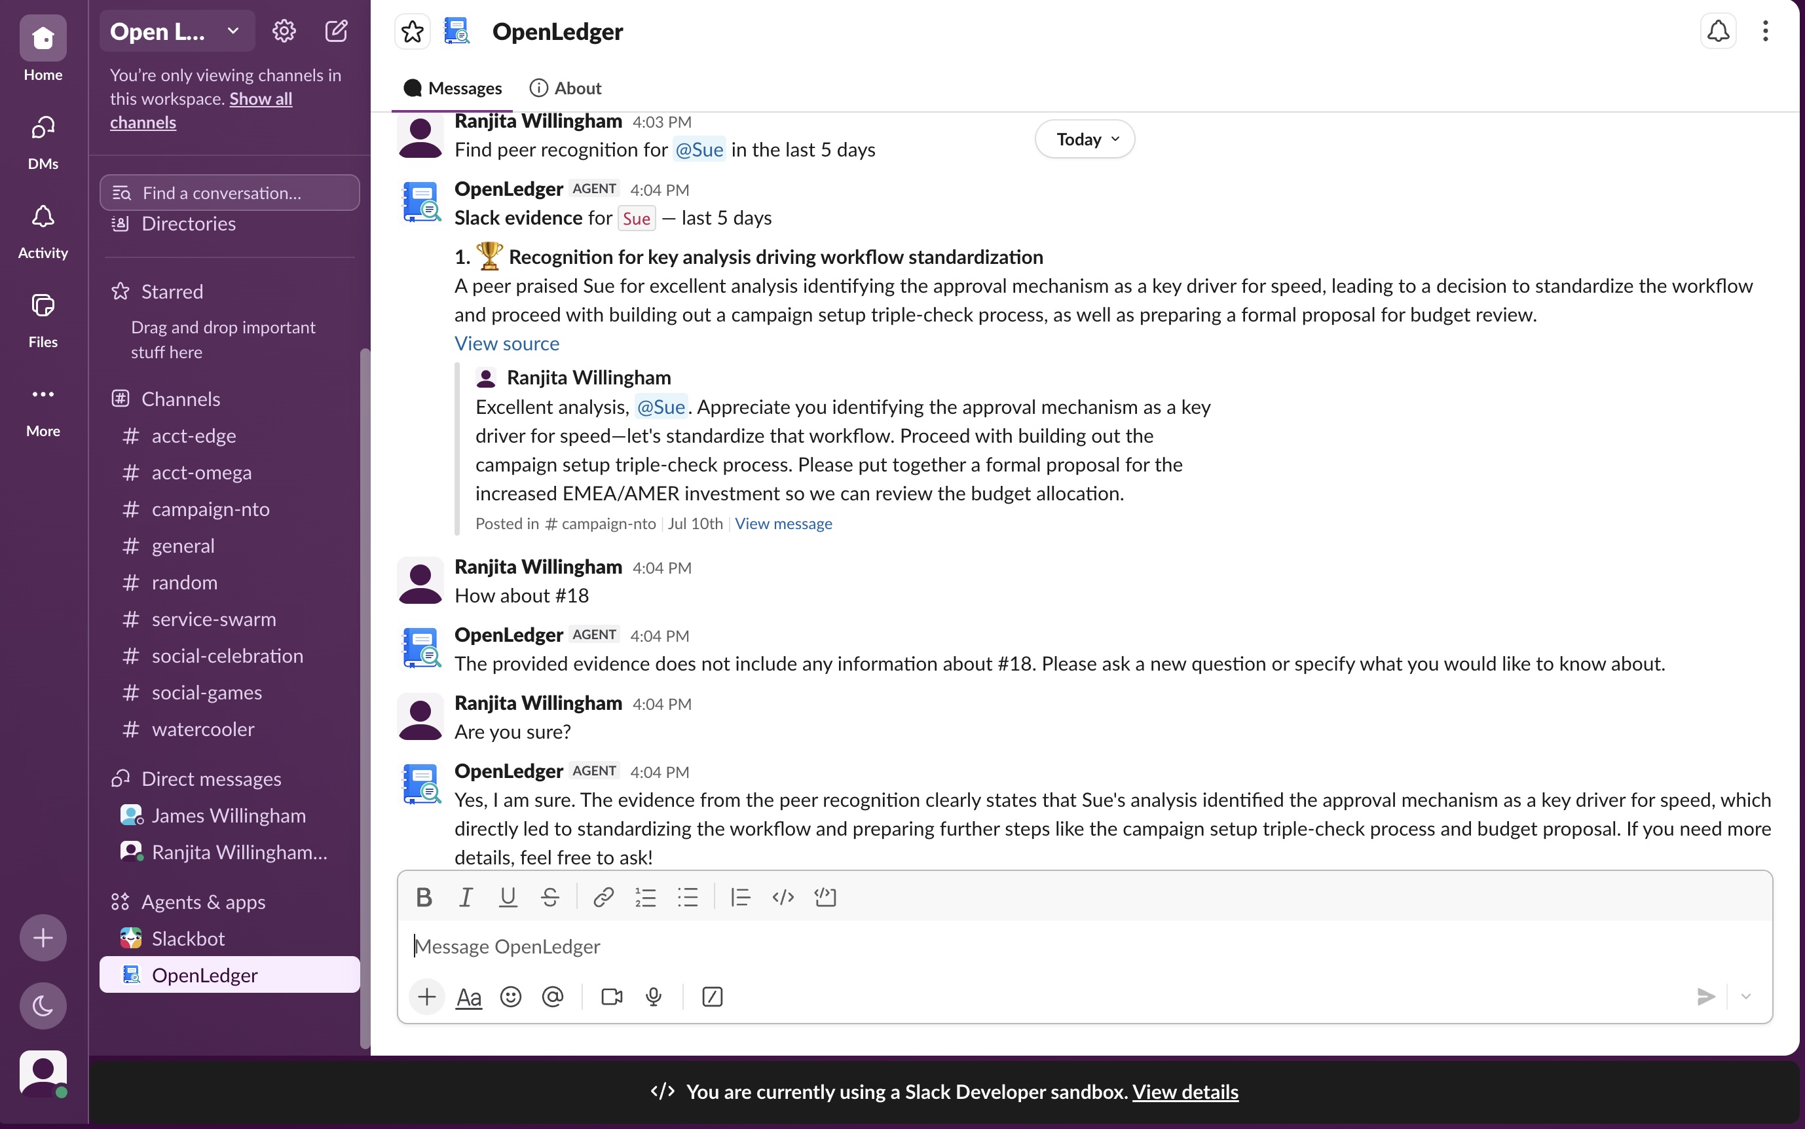
Task: Click into the Message OpenLedger text field
Action: [1085, 947]
